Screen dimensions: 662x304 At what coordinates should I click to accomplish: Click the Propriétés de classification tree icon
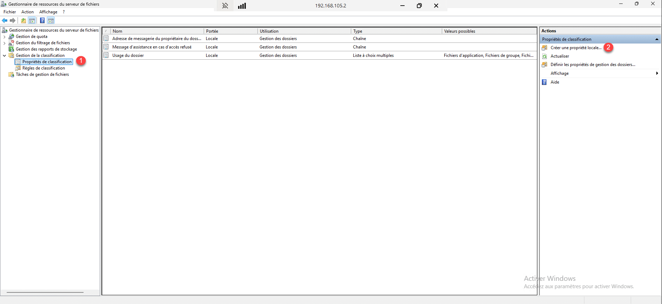click(18, 62)
